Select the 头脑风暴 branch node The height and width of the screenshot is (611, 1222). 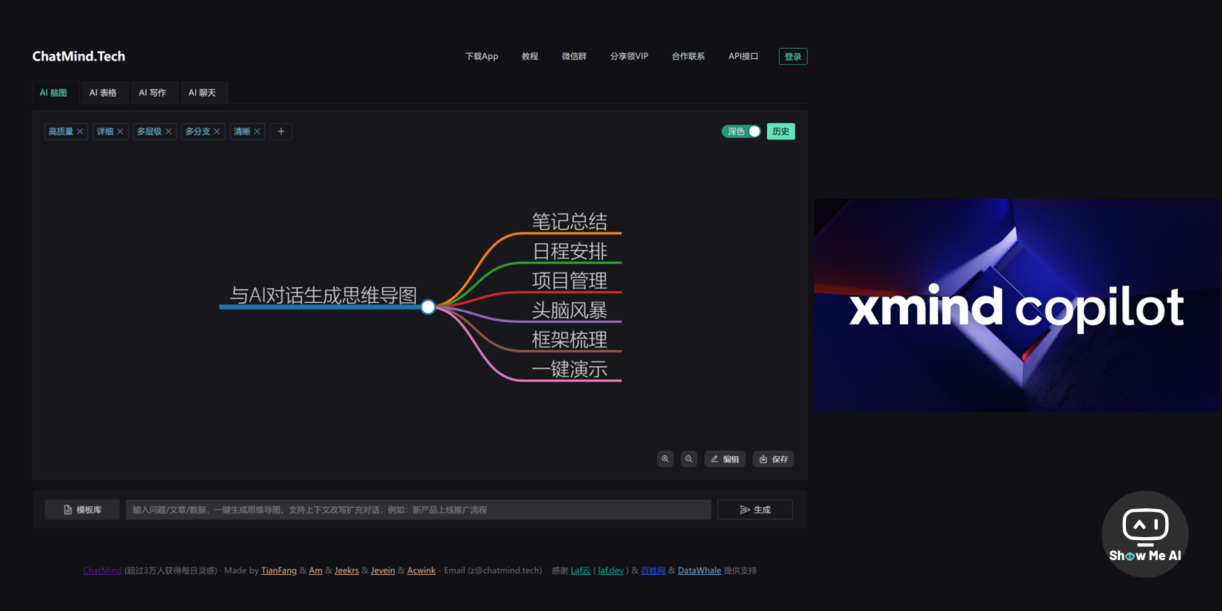click(x=570, y=310)
